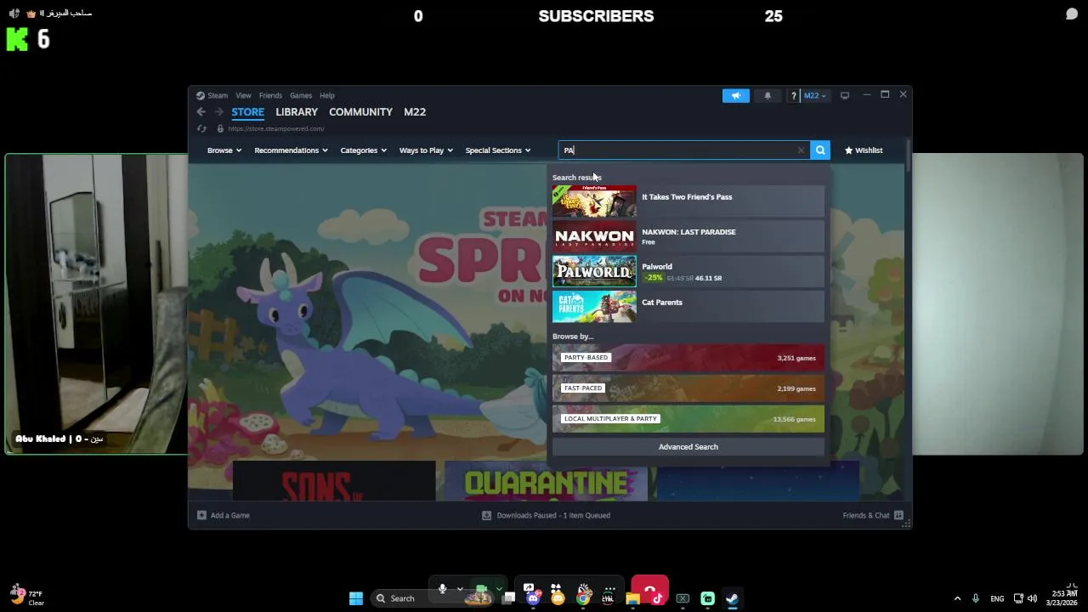
Task: Toggle the call overlay microphone mute button
Action: click(x=442, y=589)
